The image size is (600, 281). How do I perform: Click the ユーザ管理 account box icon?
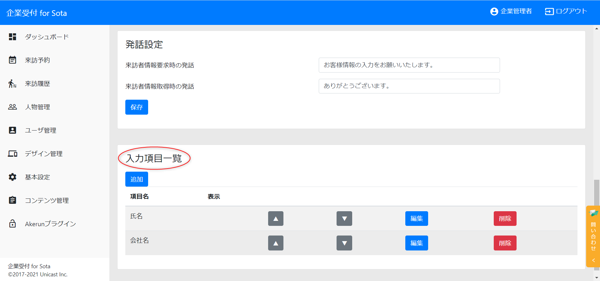pyautogui.click(x=12, y=130)
